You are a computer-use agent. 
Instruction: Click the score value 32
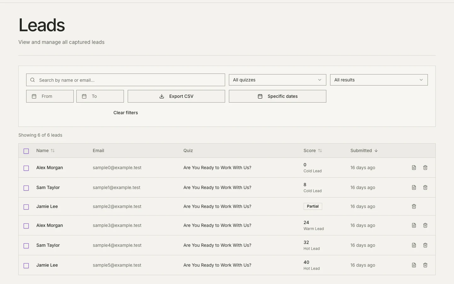coord(306,242)
